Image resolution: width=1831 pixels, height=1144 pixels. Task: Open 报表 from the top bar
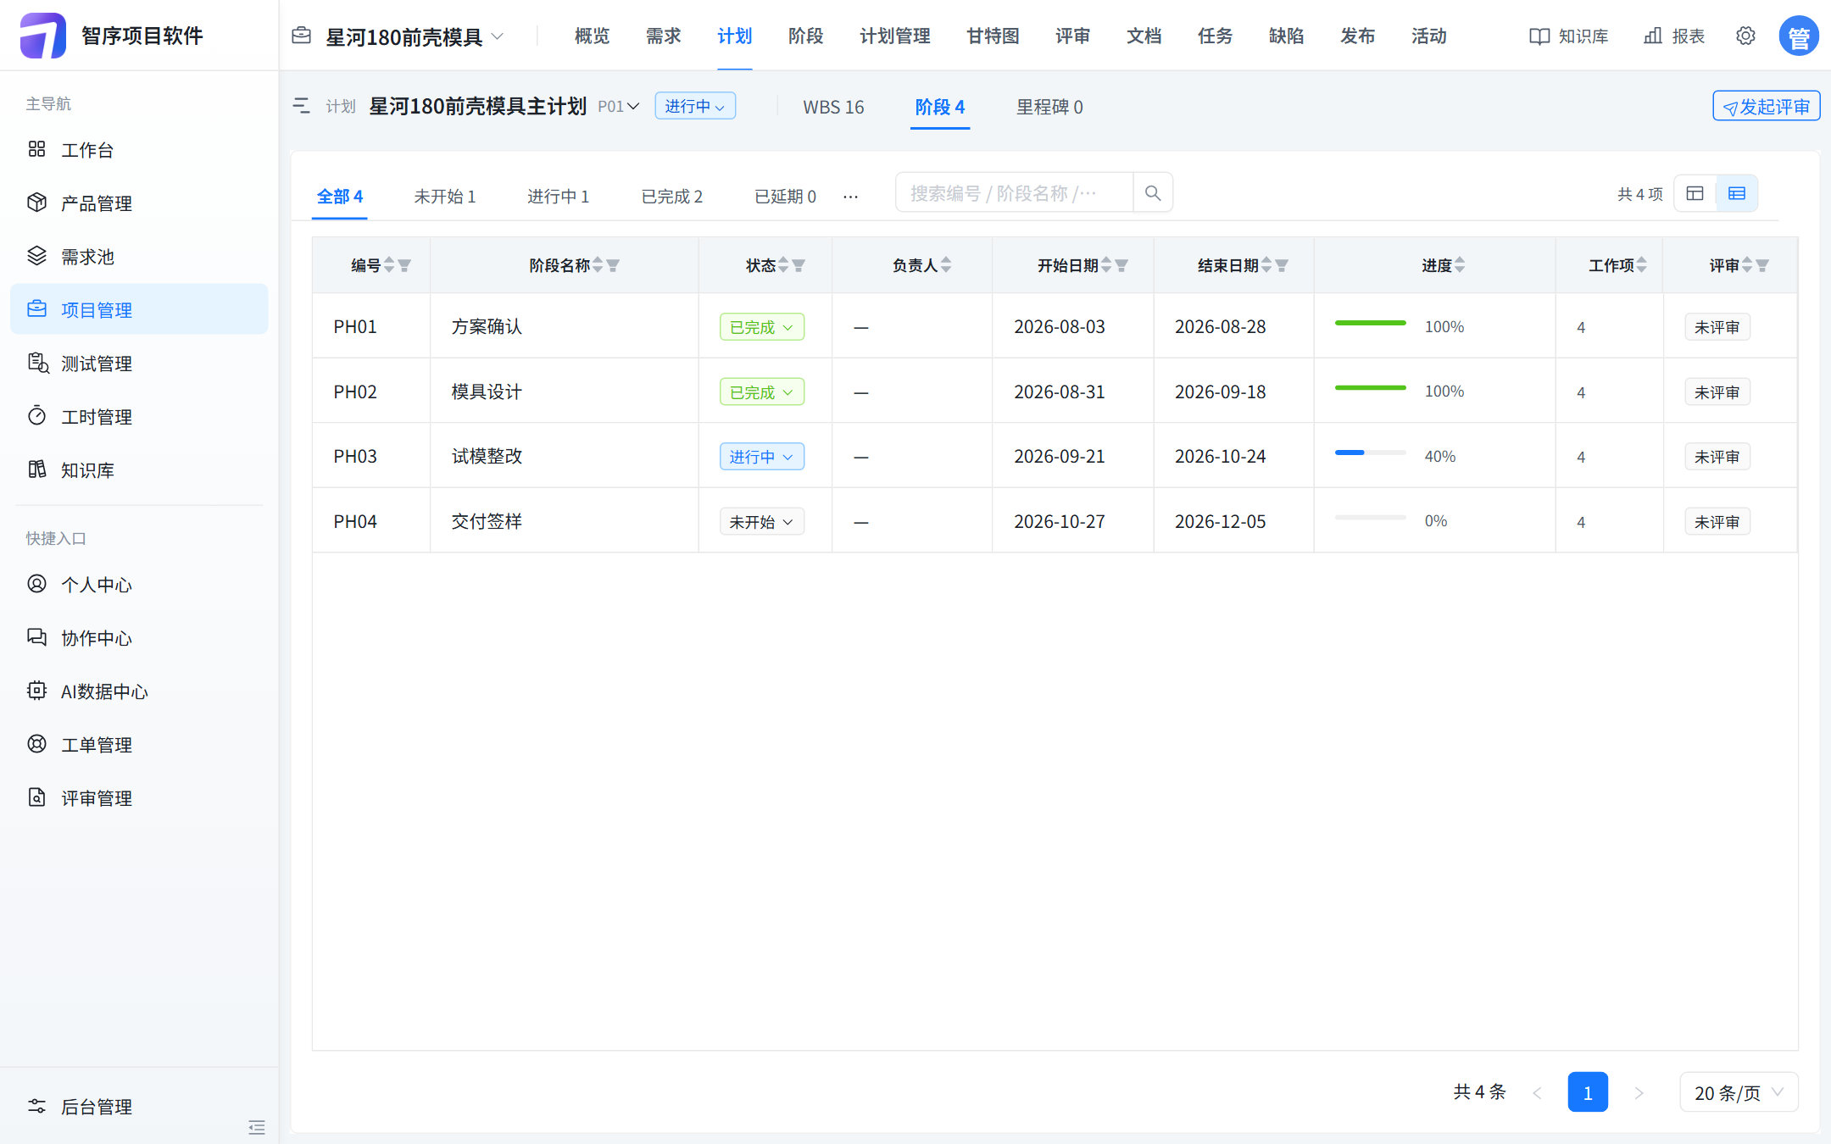1674,36
